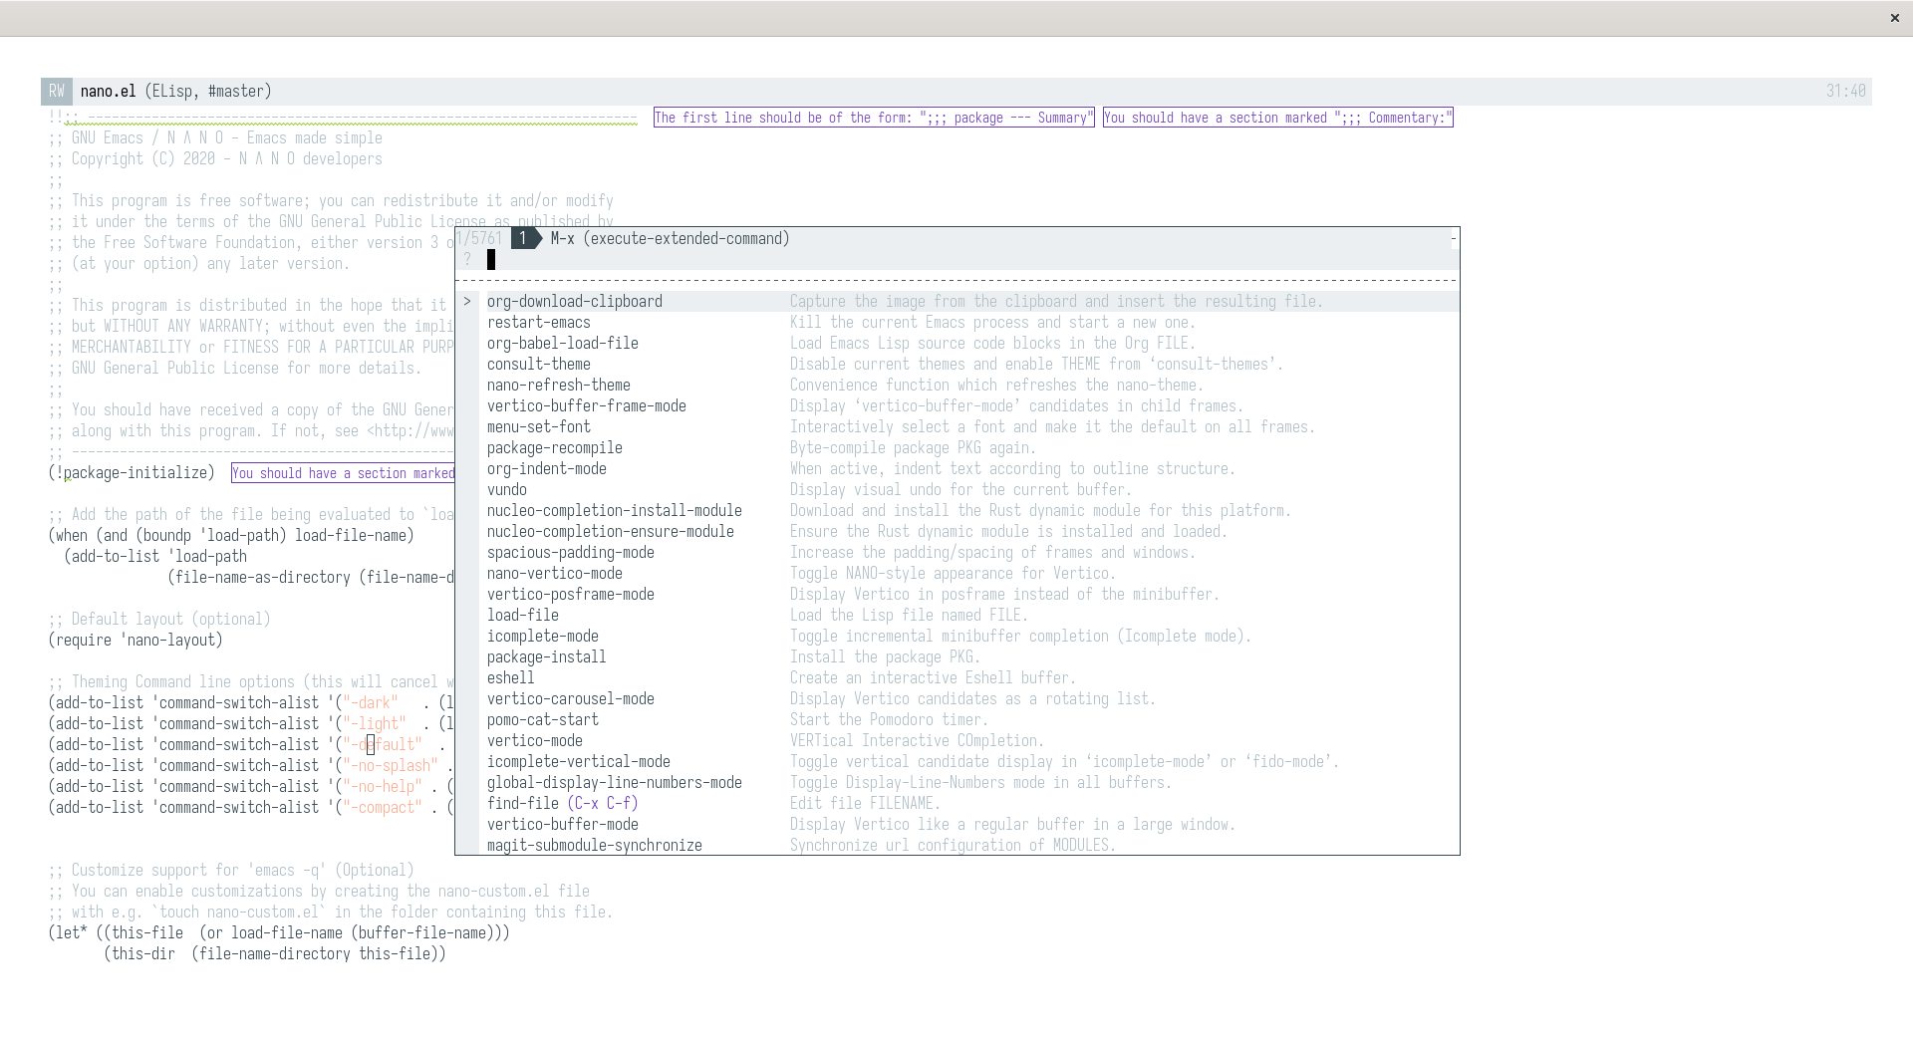Click the Copyright (C) 2020 comment line
The height and width of the screenshot is (1044, 1913).
pyautogui.click(x=215, y=159)
